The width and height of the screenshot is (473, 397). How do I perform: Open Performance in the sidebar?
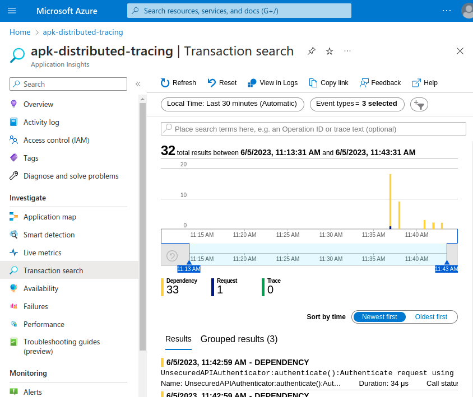tap(69, 324)
